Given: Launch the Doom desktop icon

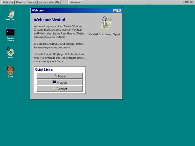Looking at the screenshot, I should coord(10,72).
